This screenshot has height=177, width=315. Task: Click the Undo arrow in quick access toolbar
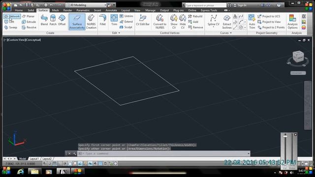point(51,5)
